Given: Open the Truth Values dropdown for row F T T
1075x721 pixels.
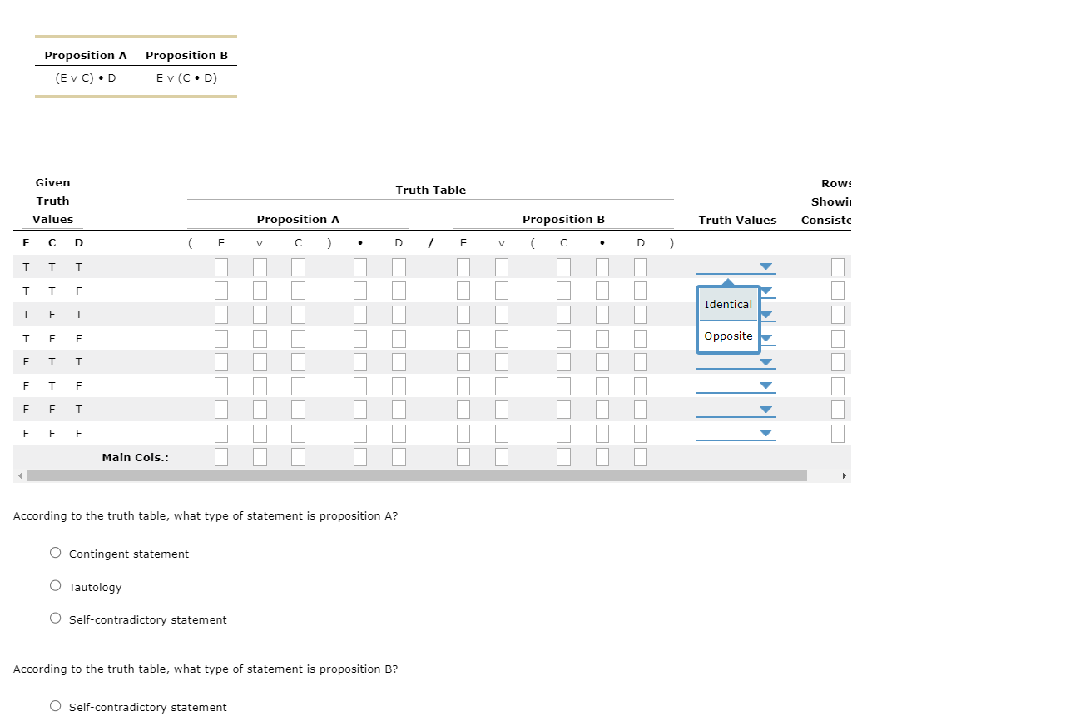Looking at the screenshot, I should (x=765, y=361).
